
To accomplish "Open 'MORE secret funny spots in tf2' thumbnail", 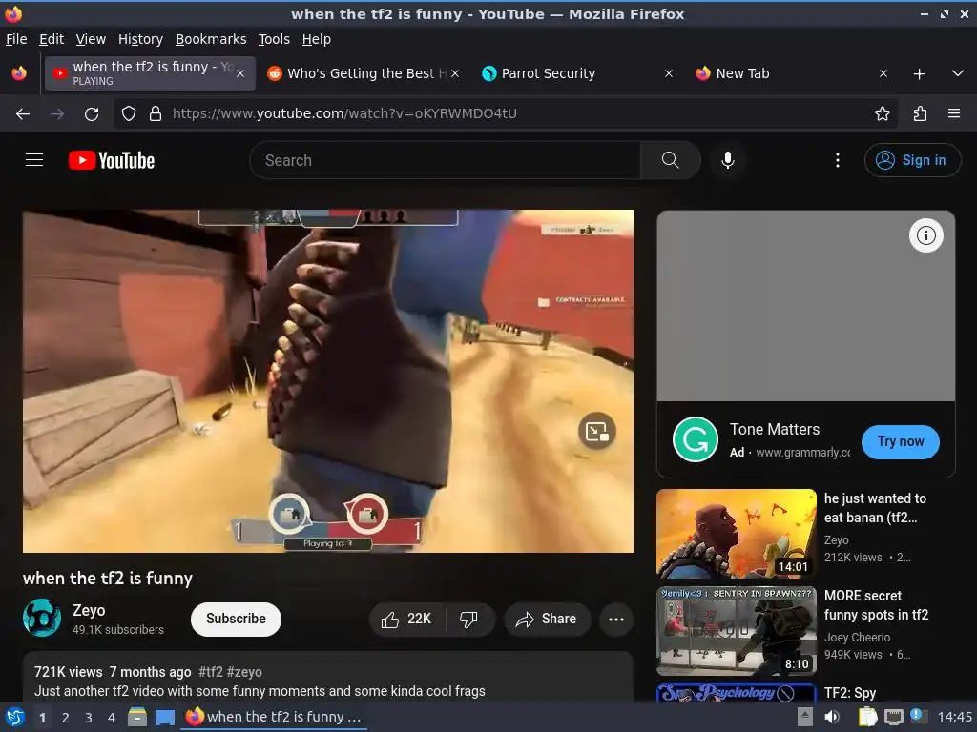I will 737,631.
